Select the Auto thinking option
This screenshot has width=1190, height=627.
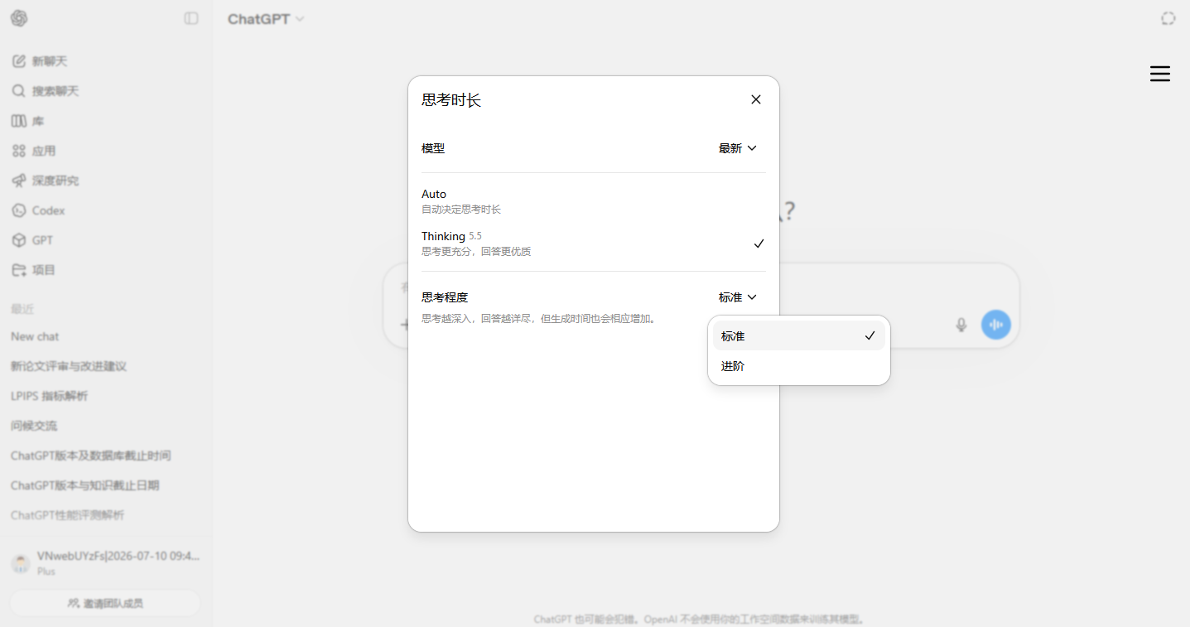click(594, 201)
